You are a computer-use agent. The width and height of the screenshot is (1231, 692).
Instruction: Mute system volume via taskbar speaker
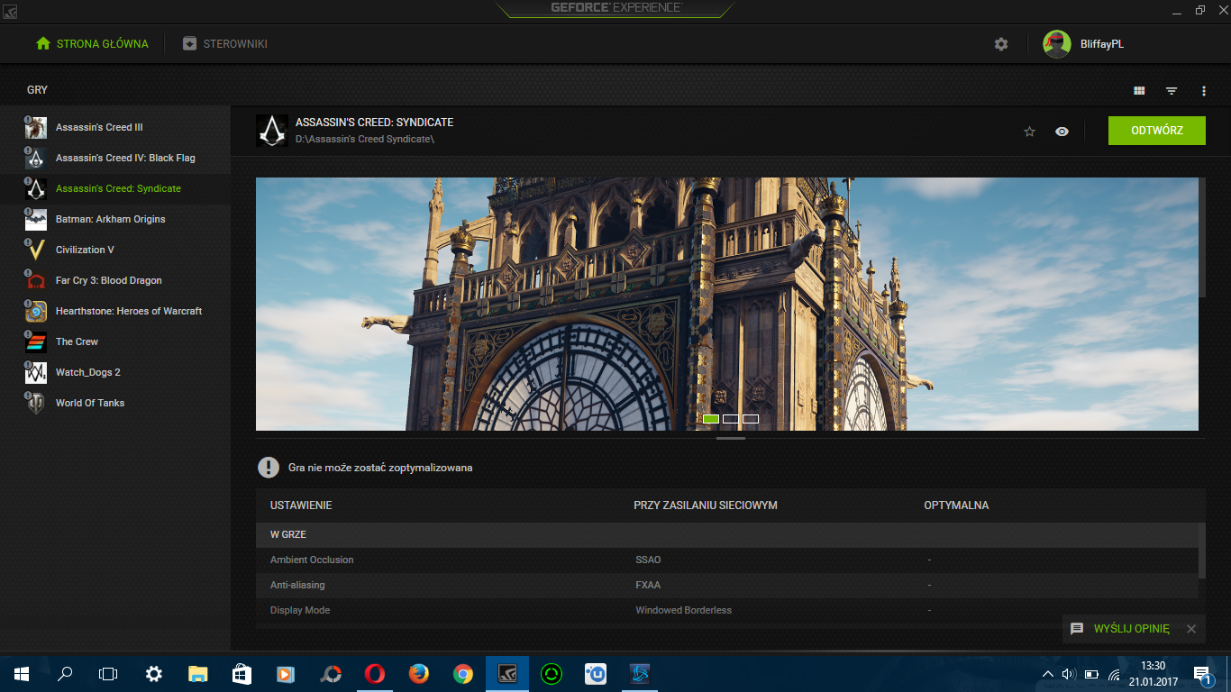coord(1068,673)
